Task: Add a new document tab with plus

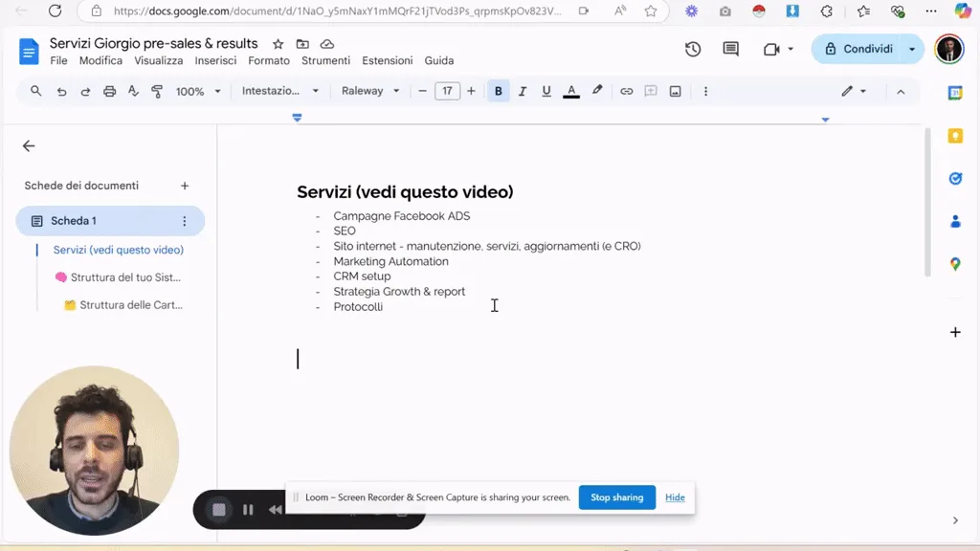Action: pyautogui.click(x=185, y=186)
